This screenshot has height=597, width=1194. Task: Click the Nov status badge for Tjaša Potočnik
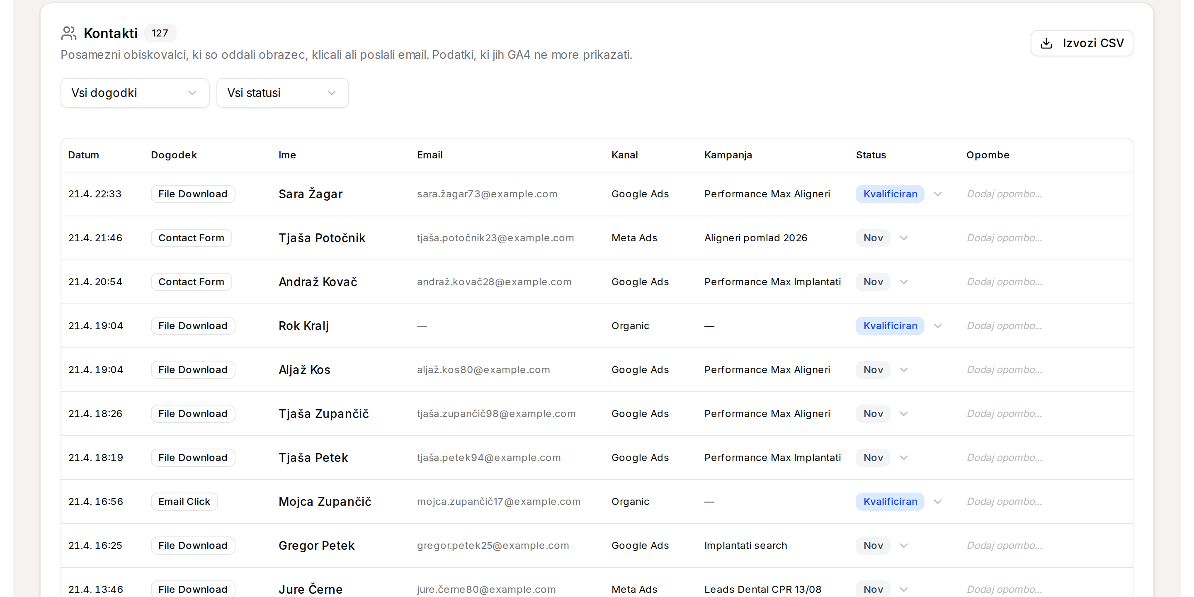click(x=873, y=238)
